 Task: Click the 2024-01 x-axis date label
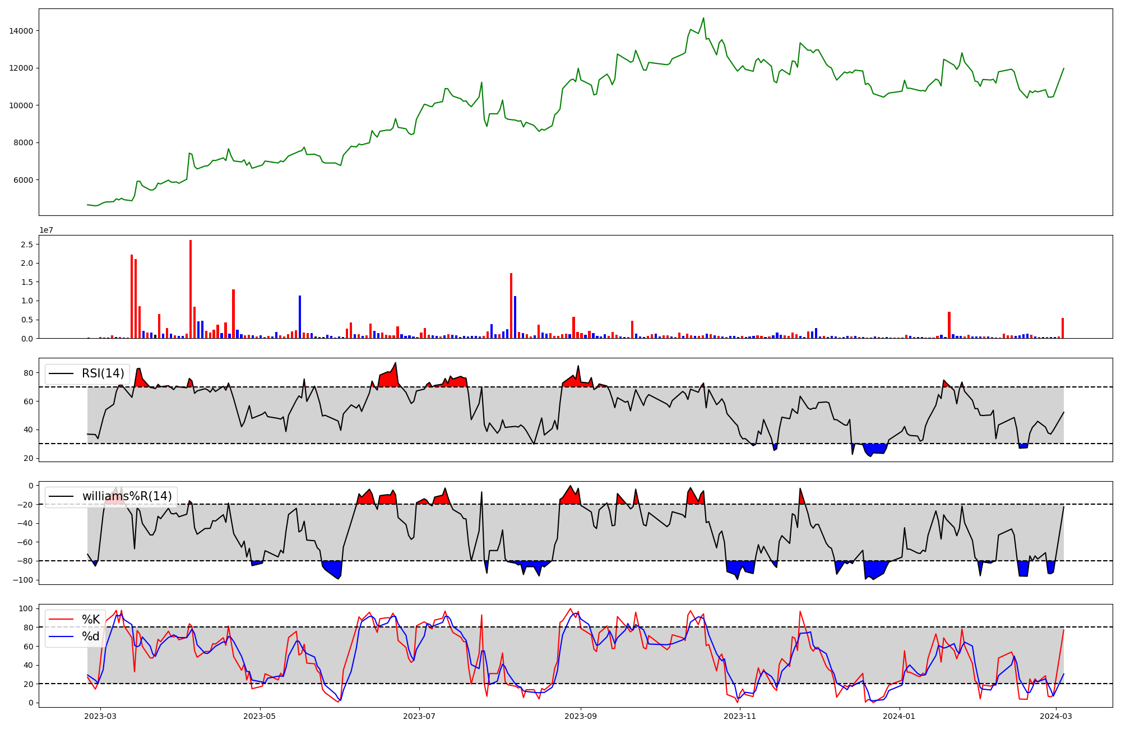click(x=900, y=716)
